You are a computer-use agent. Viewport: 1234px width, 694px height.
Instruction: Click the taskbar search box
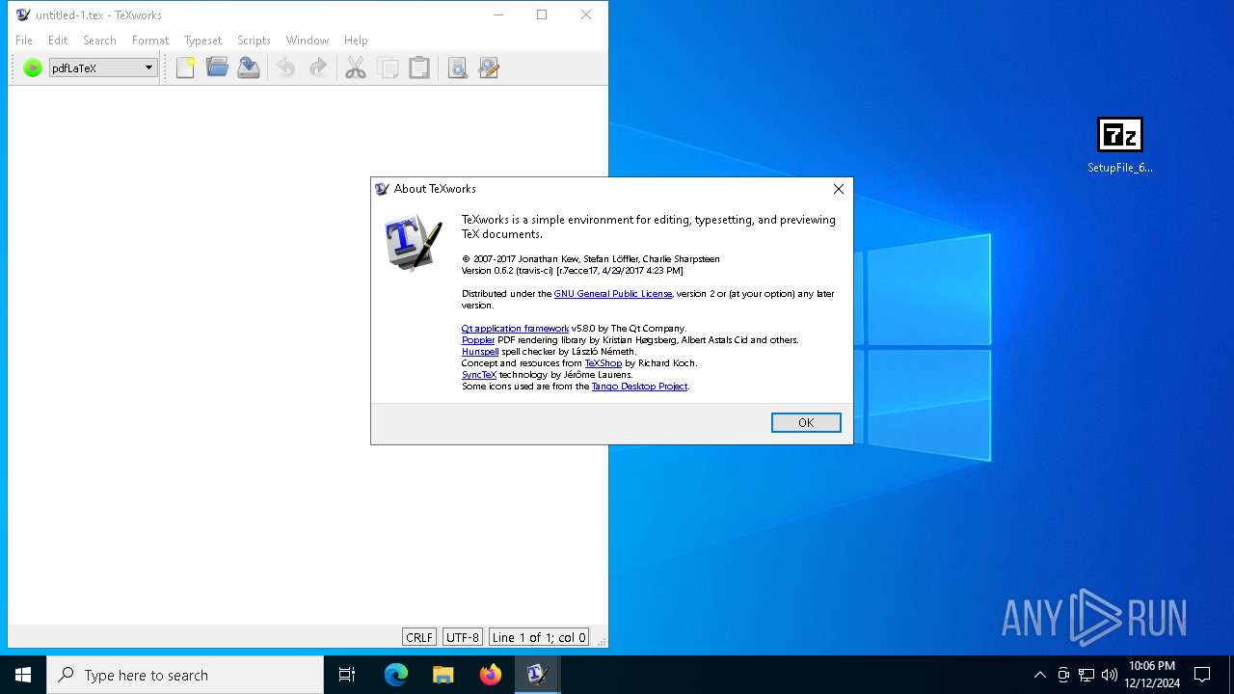[x=185, y=675]
